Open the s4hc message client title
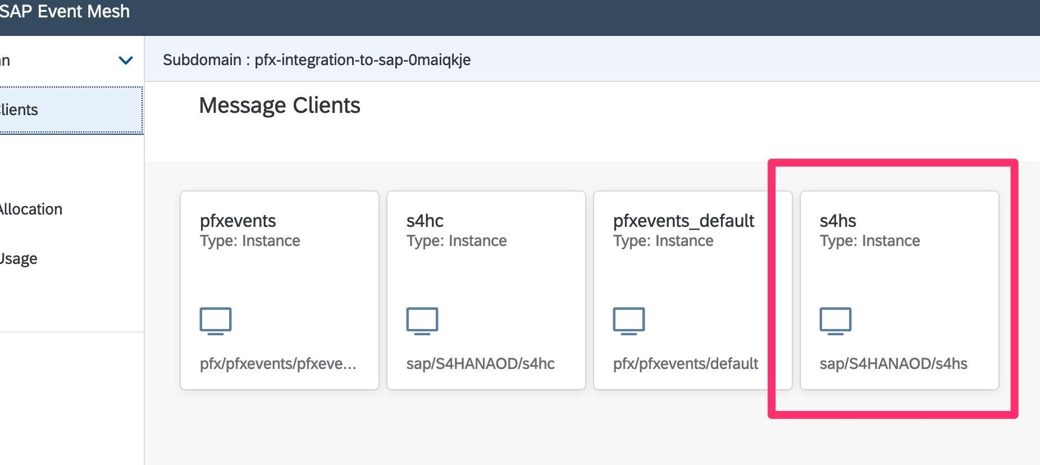1040x465 pixels. 425,221
